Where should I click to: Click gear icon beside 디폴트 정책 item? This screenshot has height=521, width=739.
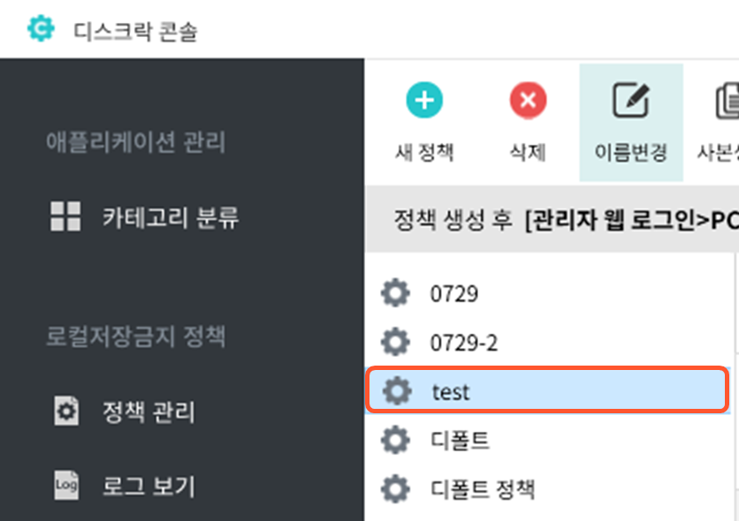[x=395, y=489]
